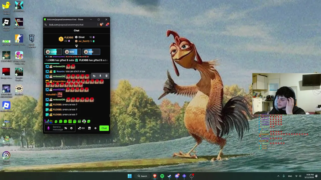Image resolution: width=321 pixels, height=180 pixels.
Task: Launch ELDEN RING desktop shortcut
Action: pyautogui.click(x=6, y=57)
